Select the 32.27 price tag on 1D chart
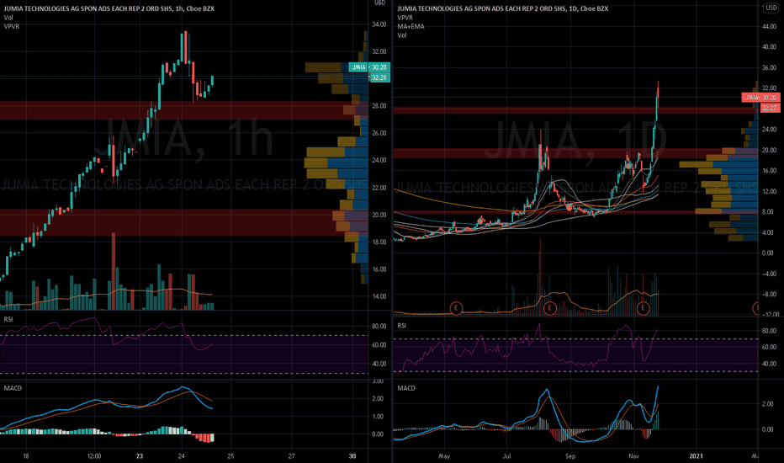 (x=770, y=108)
